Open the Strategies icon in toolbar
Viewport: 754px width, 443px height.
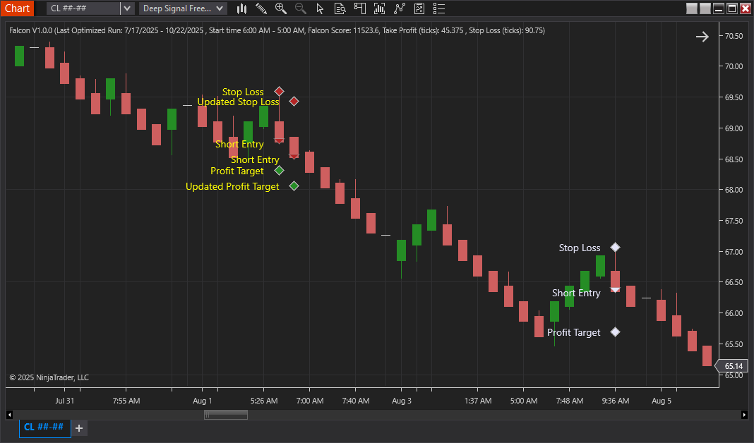click(x=400, y=8)
